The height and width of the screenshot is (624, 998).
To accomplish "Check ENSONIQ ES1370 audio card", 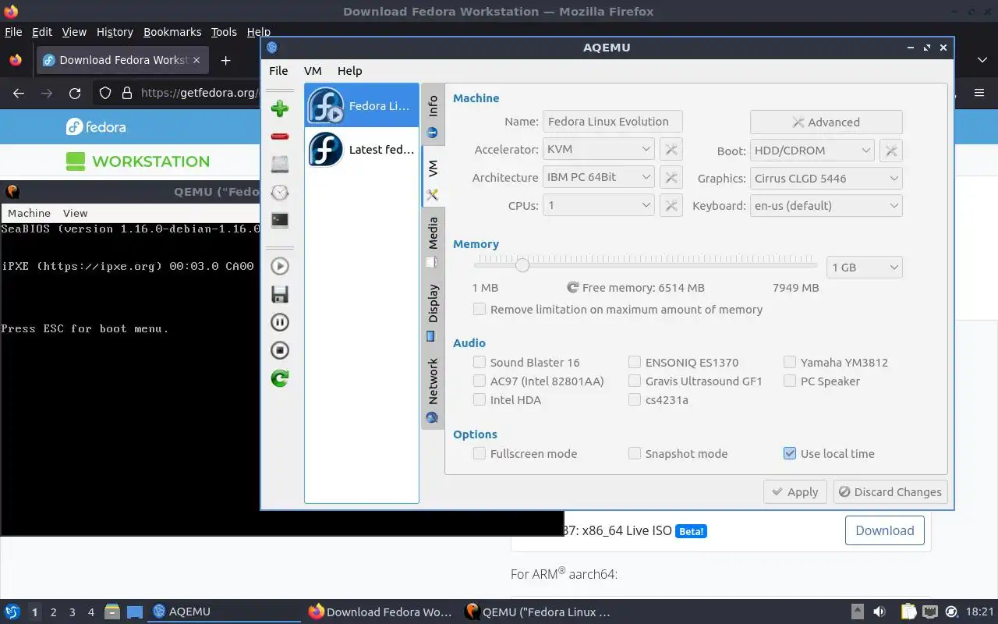I will [683, 363].
